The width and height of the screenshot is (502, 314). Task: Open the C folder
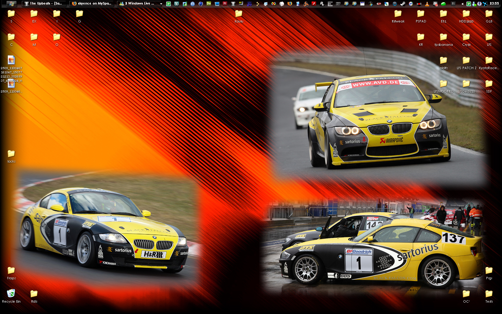[x=11, y=39]
